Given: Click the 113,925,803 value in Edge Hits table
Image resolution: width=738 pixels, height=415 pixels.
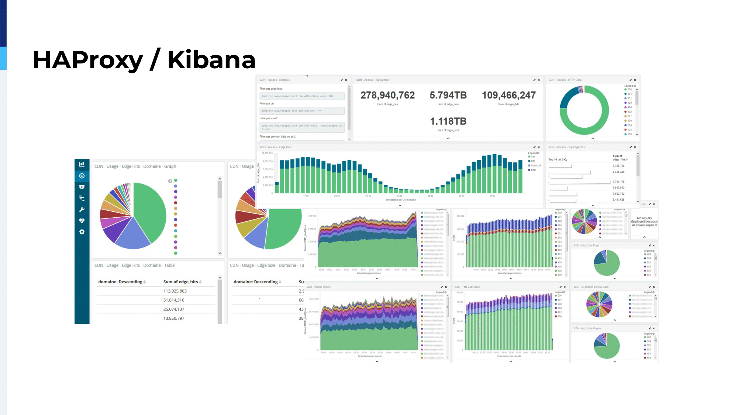Looking at the screenshot, I should (175, 291).
